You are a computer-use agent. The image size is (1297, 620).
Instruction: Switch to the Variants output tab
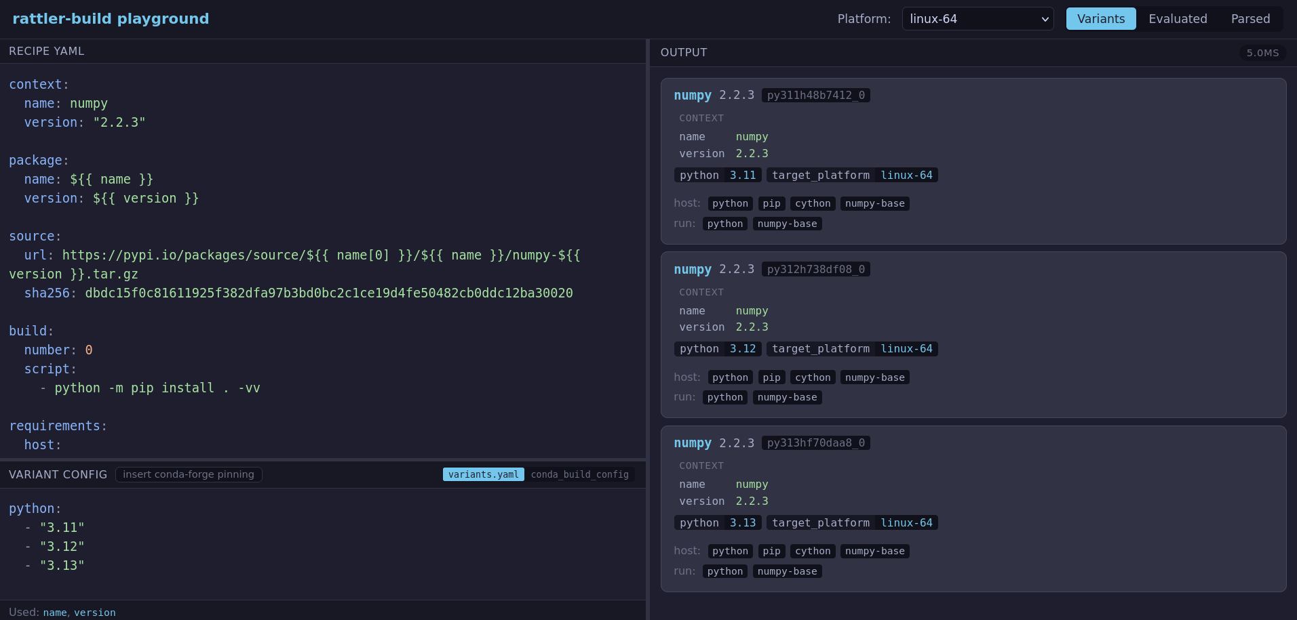coord(1100,19)
